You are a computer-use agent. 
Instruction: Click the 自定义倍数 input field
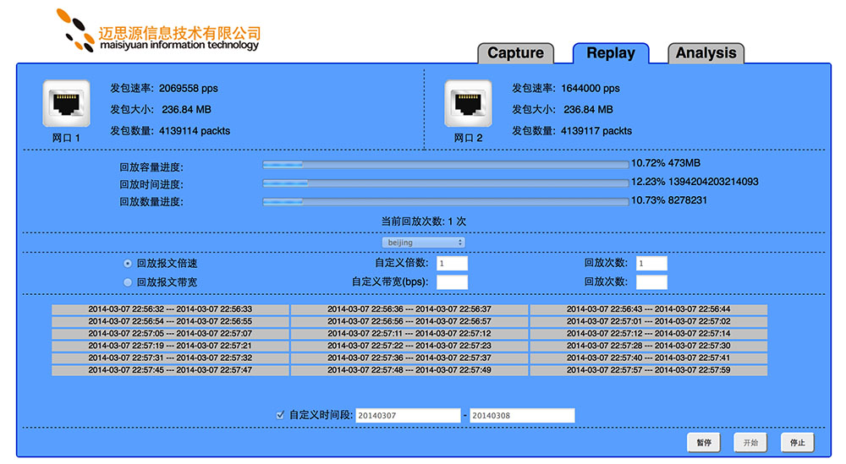point(452,264)
